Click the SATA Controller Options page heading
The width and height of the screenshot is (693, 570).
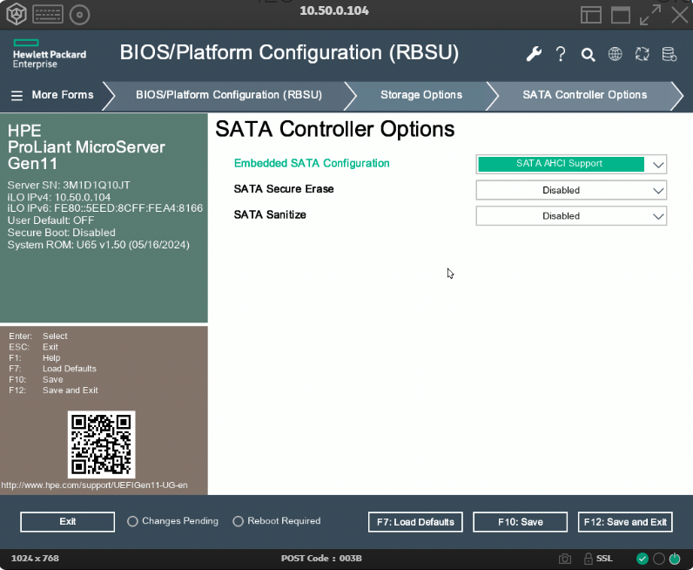(x=334, y=129)
